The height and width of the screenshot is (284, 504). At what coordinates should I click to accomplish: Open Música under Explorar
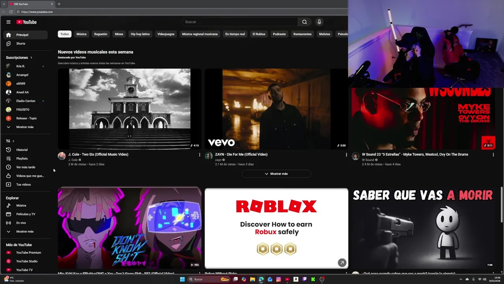(26, 206)
